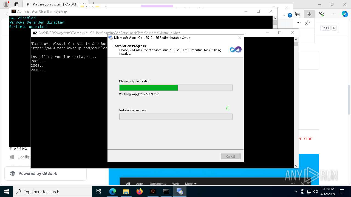351x197 pixels.
Task: Open the clock showing 12:18 PM
Action: (x=328, y=192)
